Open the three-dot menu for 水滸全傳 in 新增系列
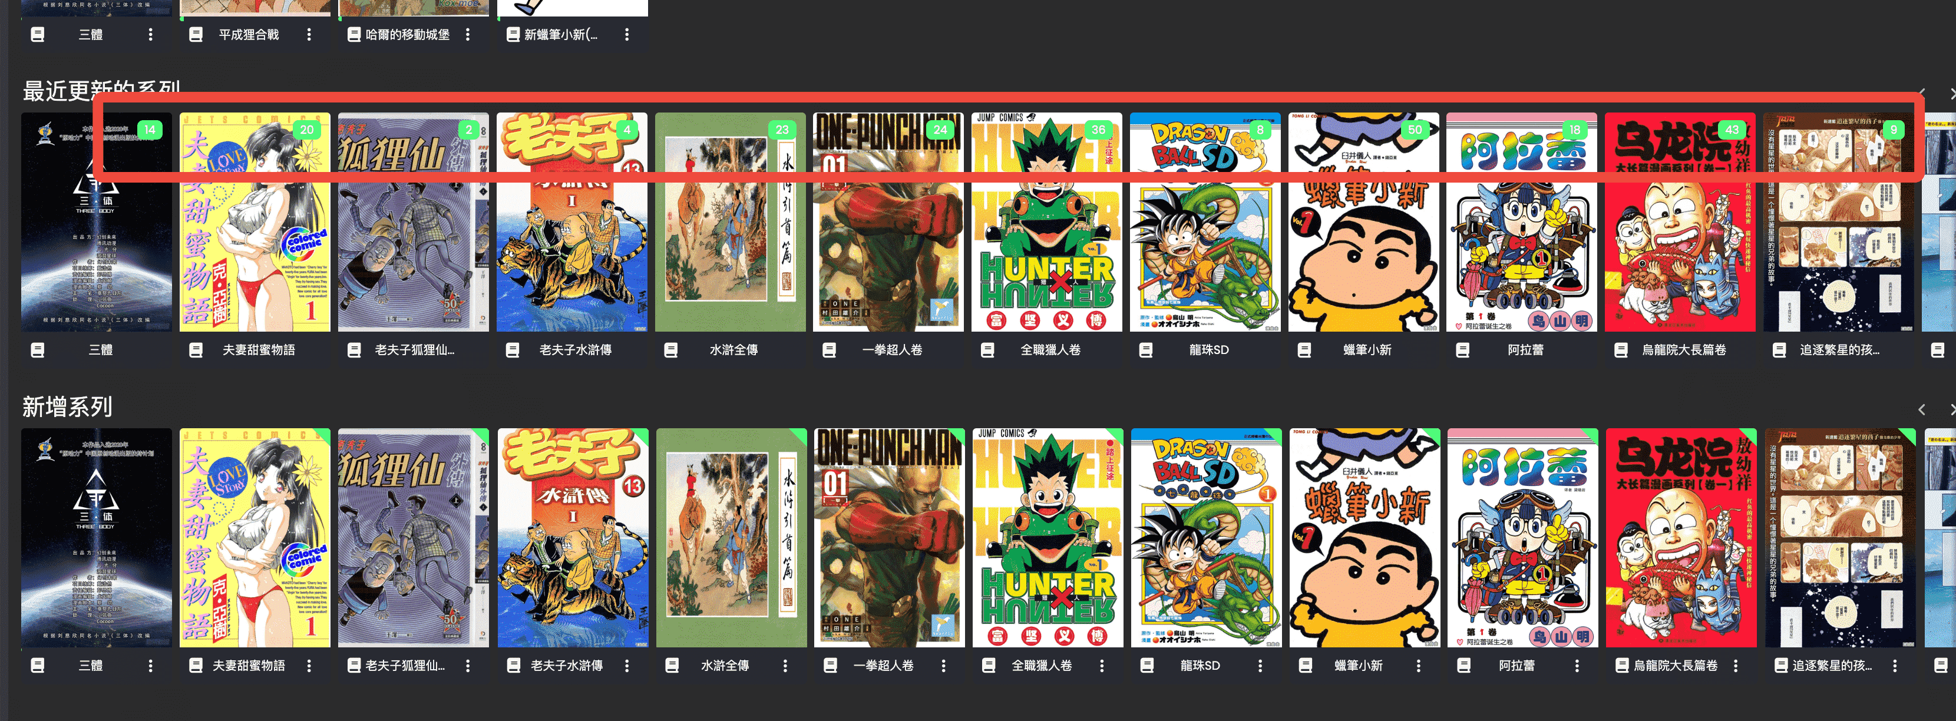The width and height of the screenshot is (1956, 721). point(785,666)
